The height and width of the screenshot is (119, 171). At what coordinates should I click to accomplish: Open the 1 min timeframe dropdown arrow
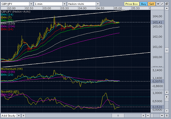coord(65,4)
